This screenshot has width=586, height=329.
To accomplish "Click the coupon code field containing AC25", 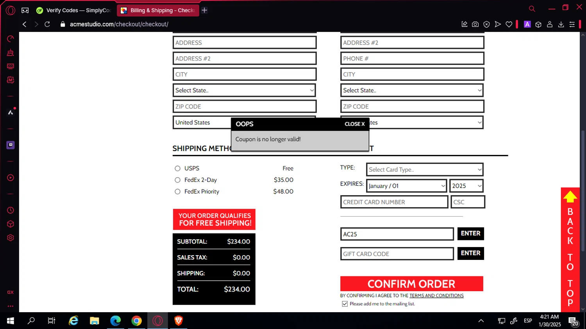I will [x=397, y=234].
